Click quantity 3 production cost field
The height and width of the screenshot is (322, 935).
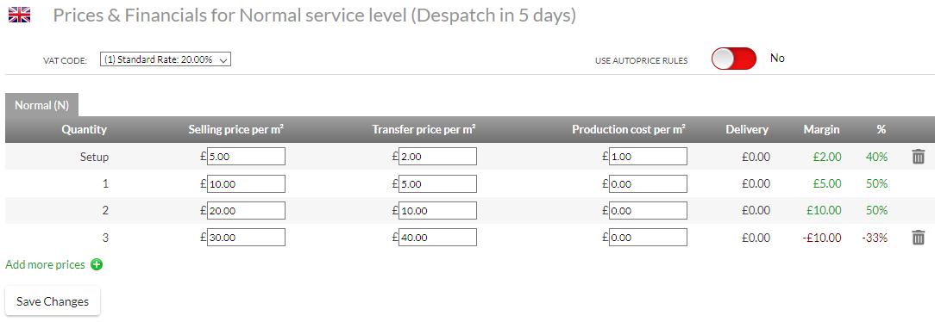(648, 238)
